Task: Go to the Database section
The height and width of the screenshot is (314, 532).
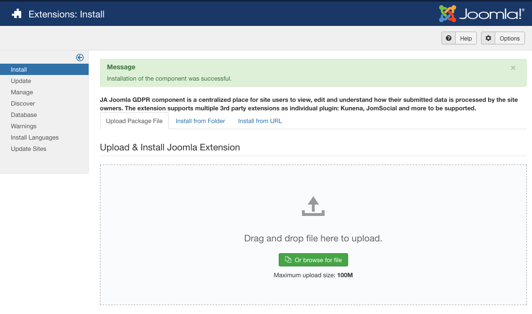Action: tap(24, 115)
